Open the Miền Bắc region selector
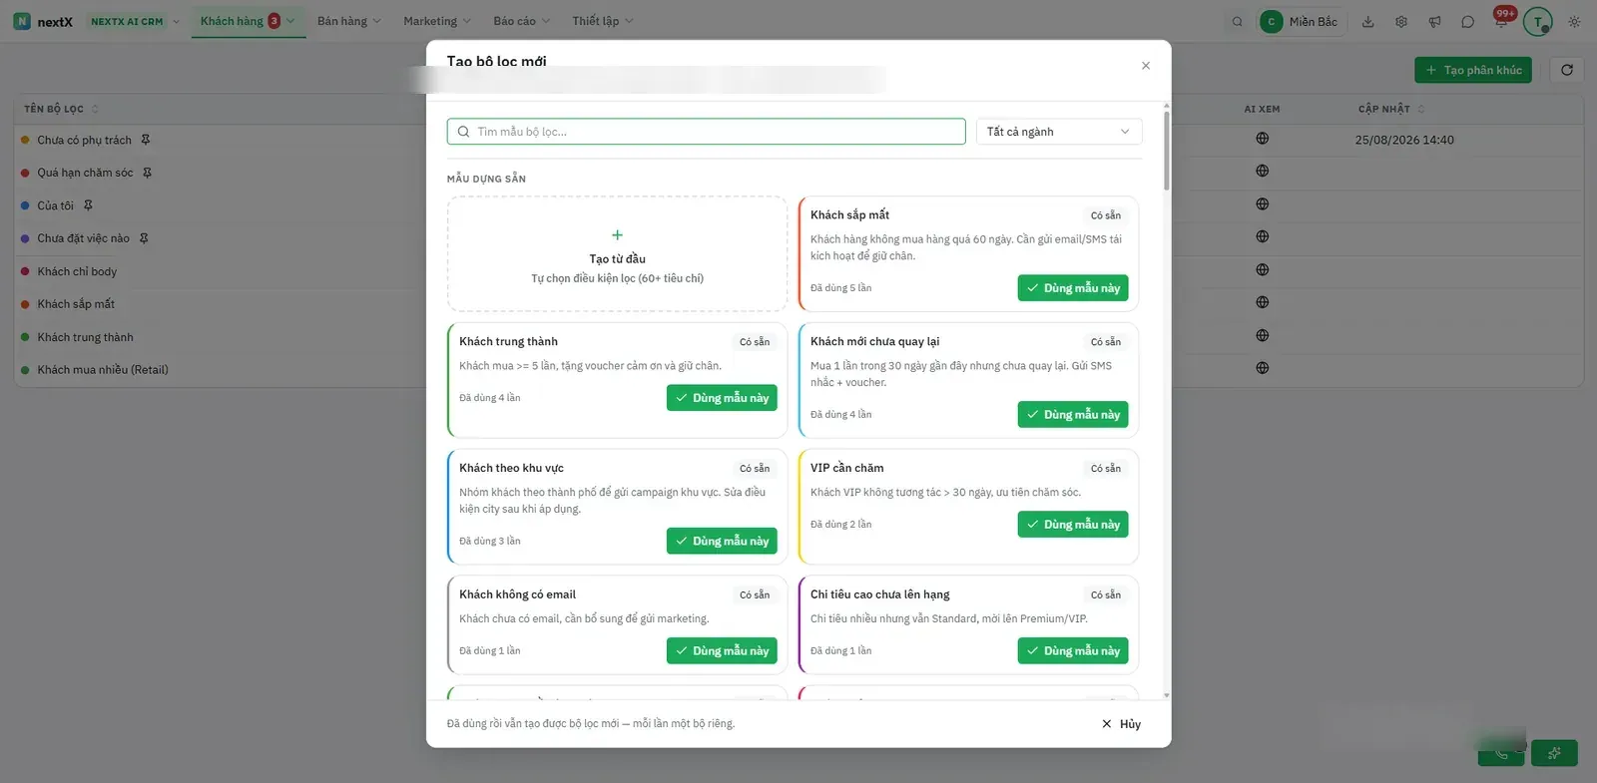Image resolution: width=1597 pixels, height=783 pixels. pos(1303,21)
